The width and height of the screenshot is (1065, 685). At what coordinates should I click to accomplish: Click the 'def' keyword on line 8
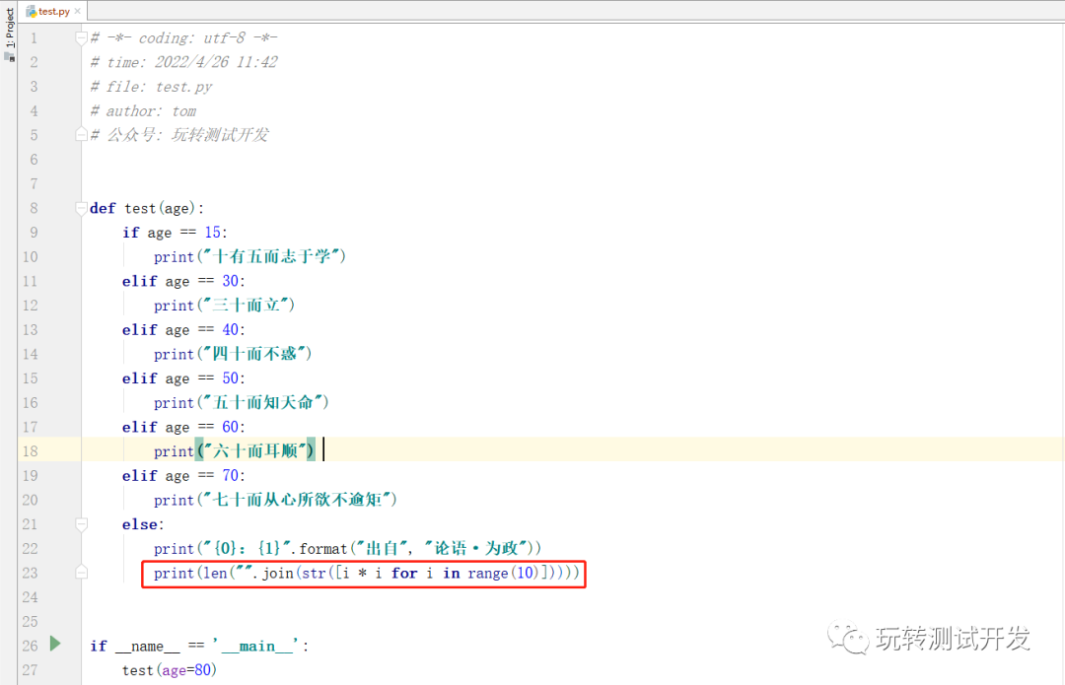point(103,208)
